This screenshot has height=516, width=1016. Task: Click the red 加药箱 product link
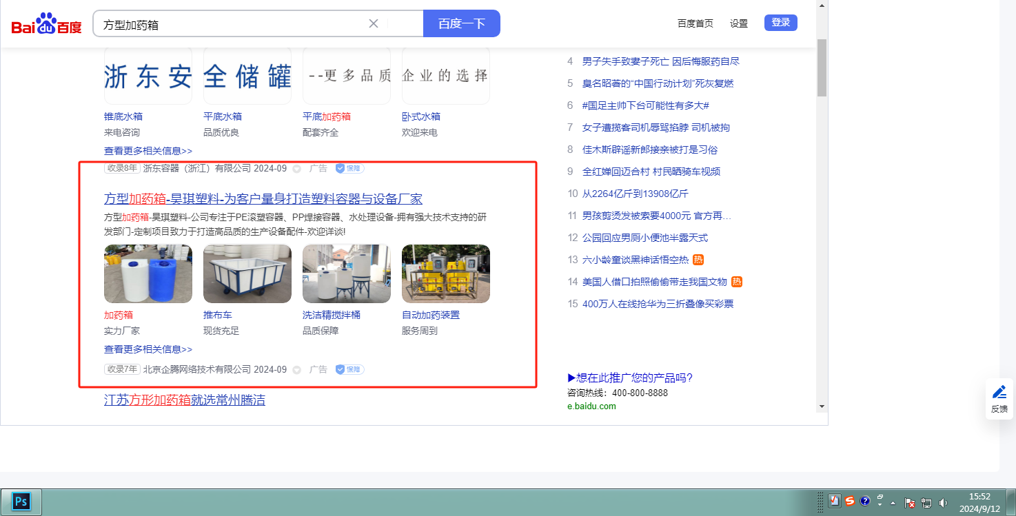point(119,315)
